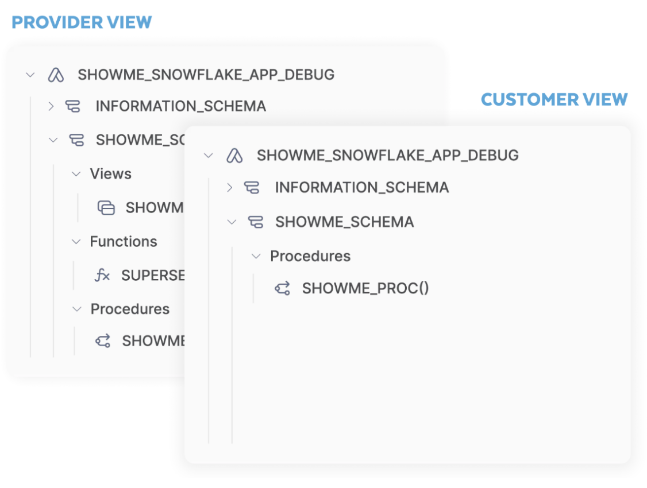647x488 pixels.
Task: Click procedure icon in Provider View
Action: (103, 341)
